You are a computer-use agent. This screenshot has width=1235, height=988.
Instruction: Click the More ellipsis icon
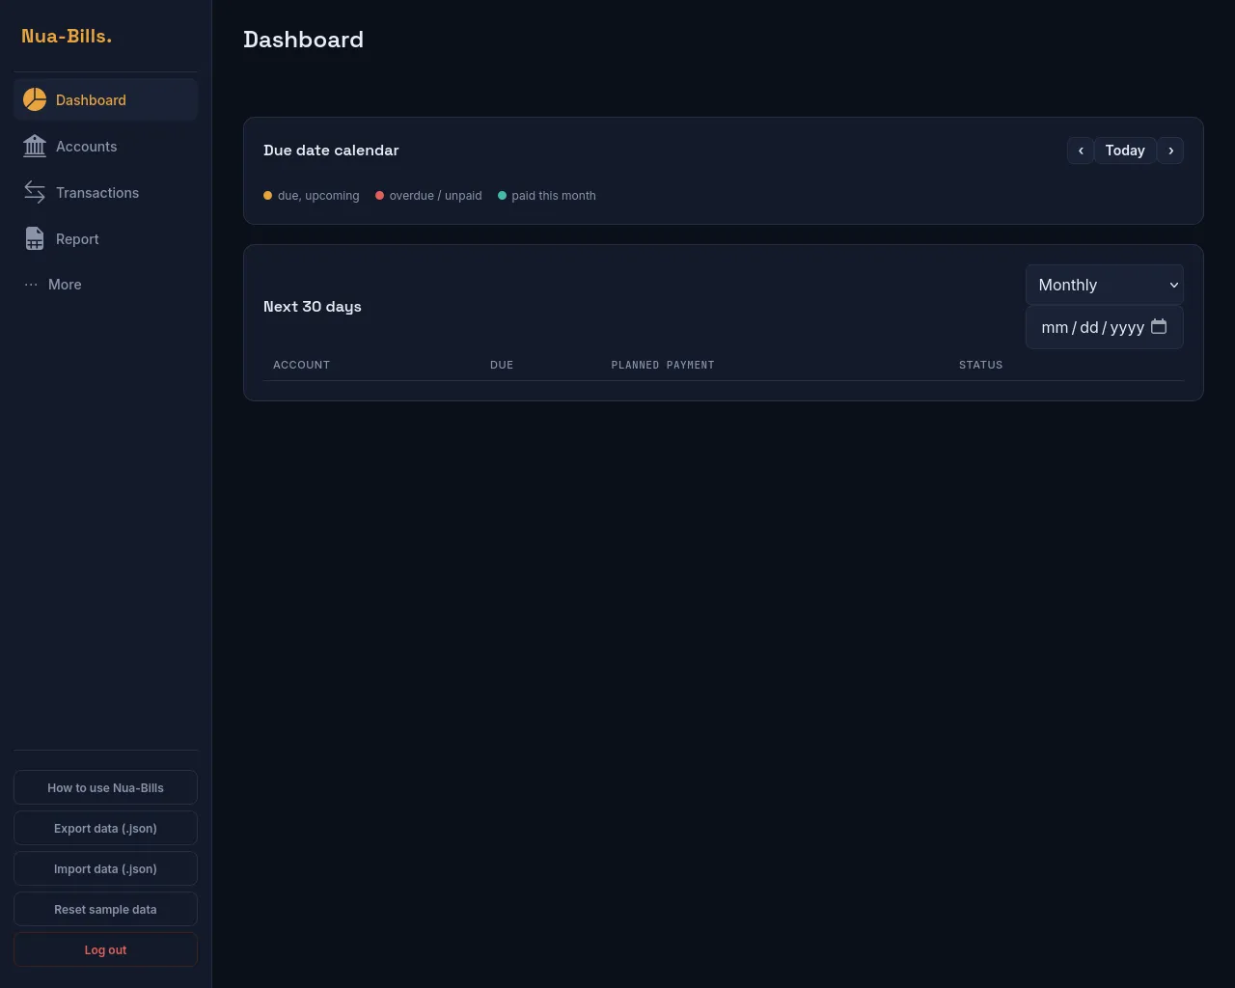point(31,285)
